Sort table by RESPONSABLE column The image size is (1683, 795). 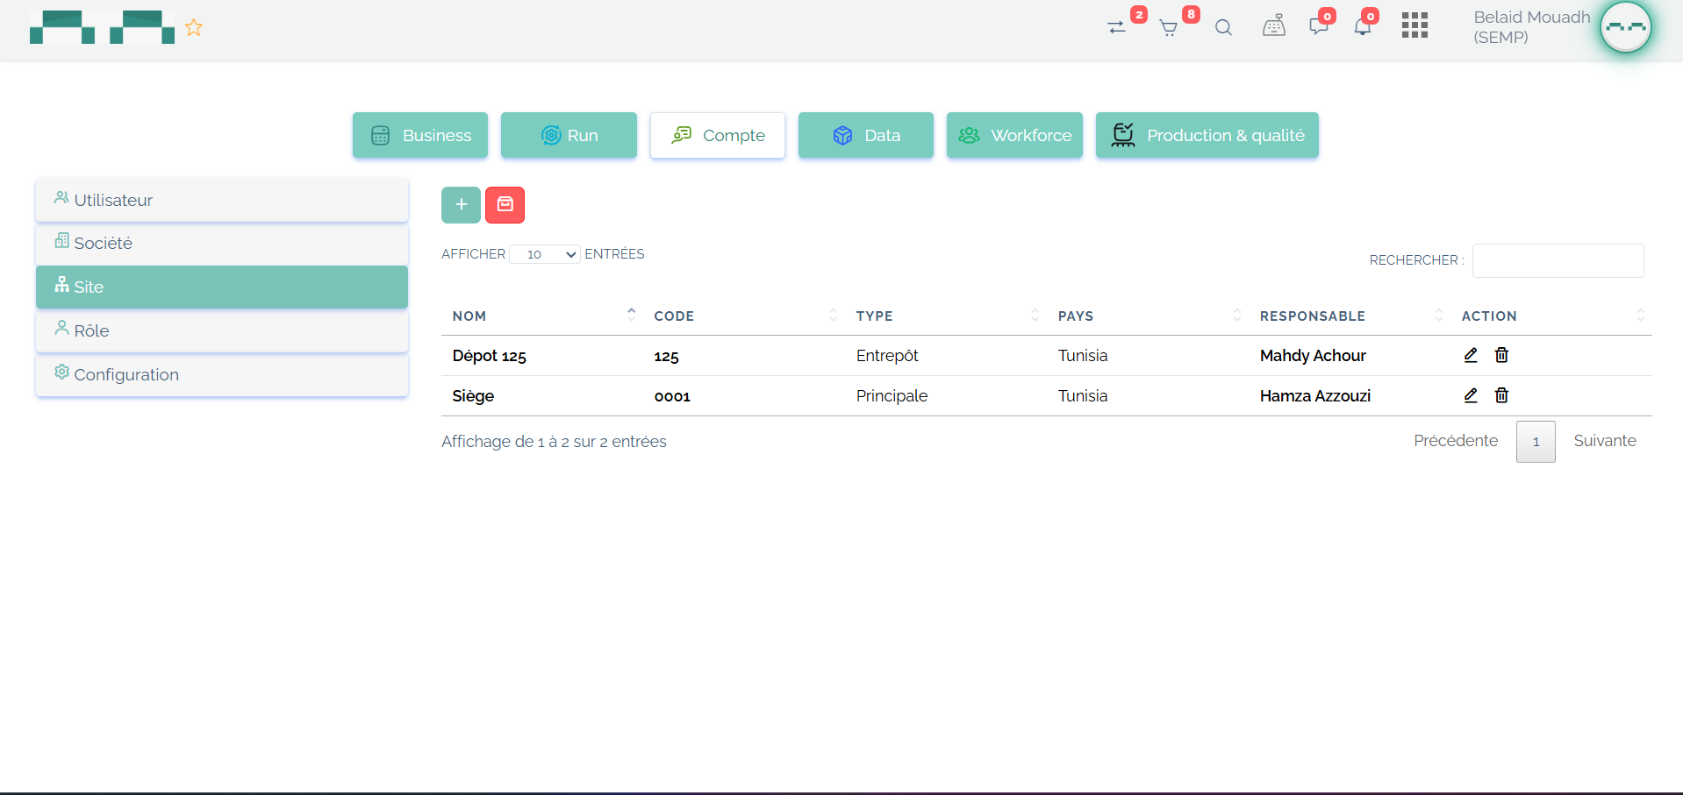[1350, 316]
